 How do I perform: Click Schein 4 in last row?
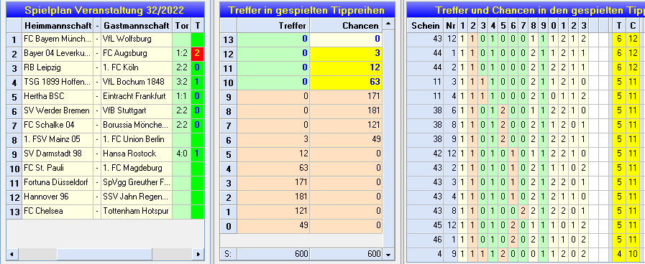[426, 255]
